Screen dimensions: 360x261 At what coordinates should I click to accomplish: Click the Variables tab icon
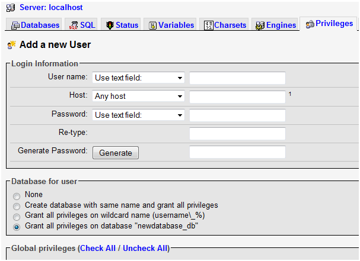pos(153,25)
